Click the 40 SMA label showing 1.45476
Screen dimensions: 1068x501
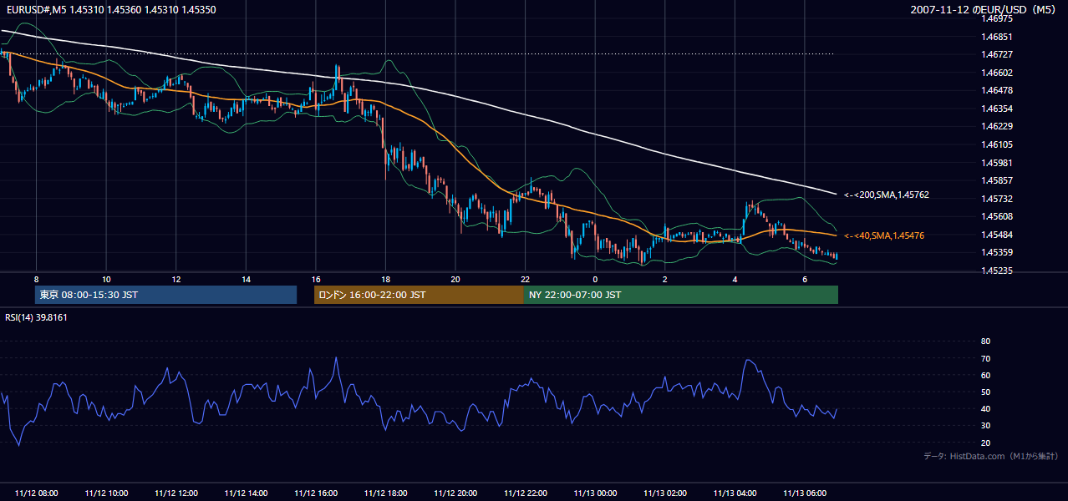884,235
